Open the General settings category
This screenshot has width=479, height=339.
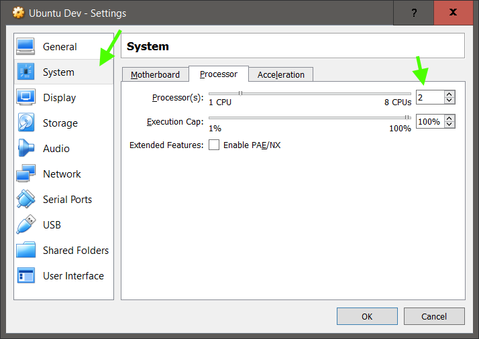[x=64, y=46]
